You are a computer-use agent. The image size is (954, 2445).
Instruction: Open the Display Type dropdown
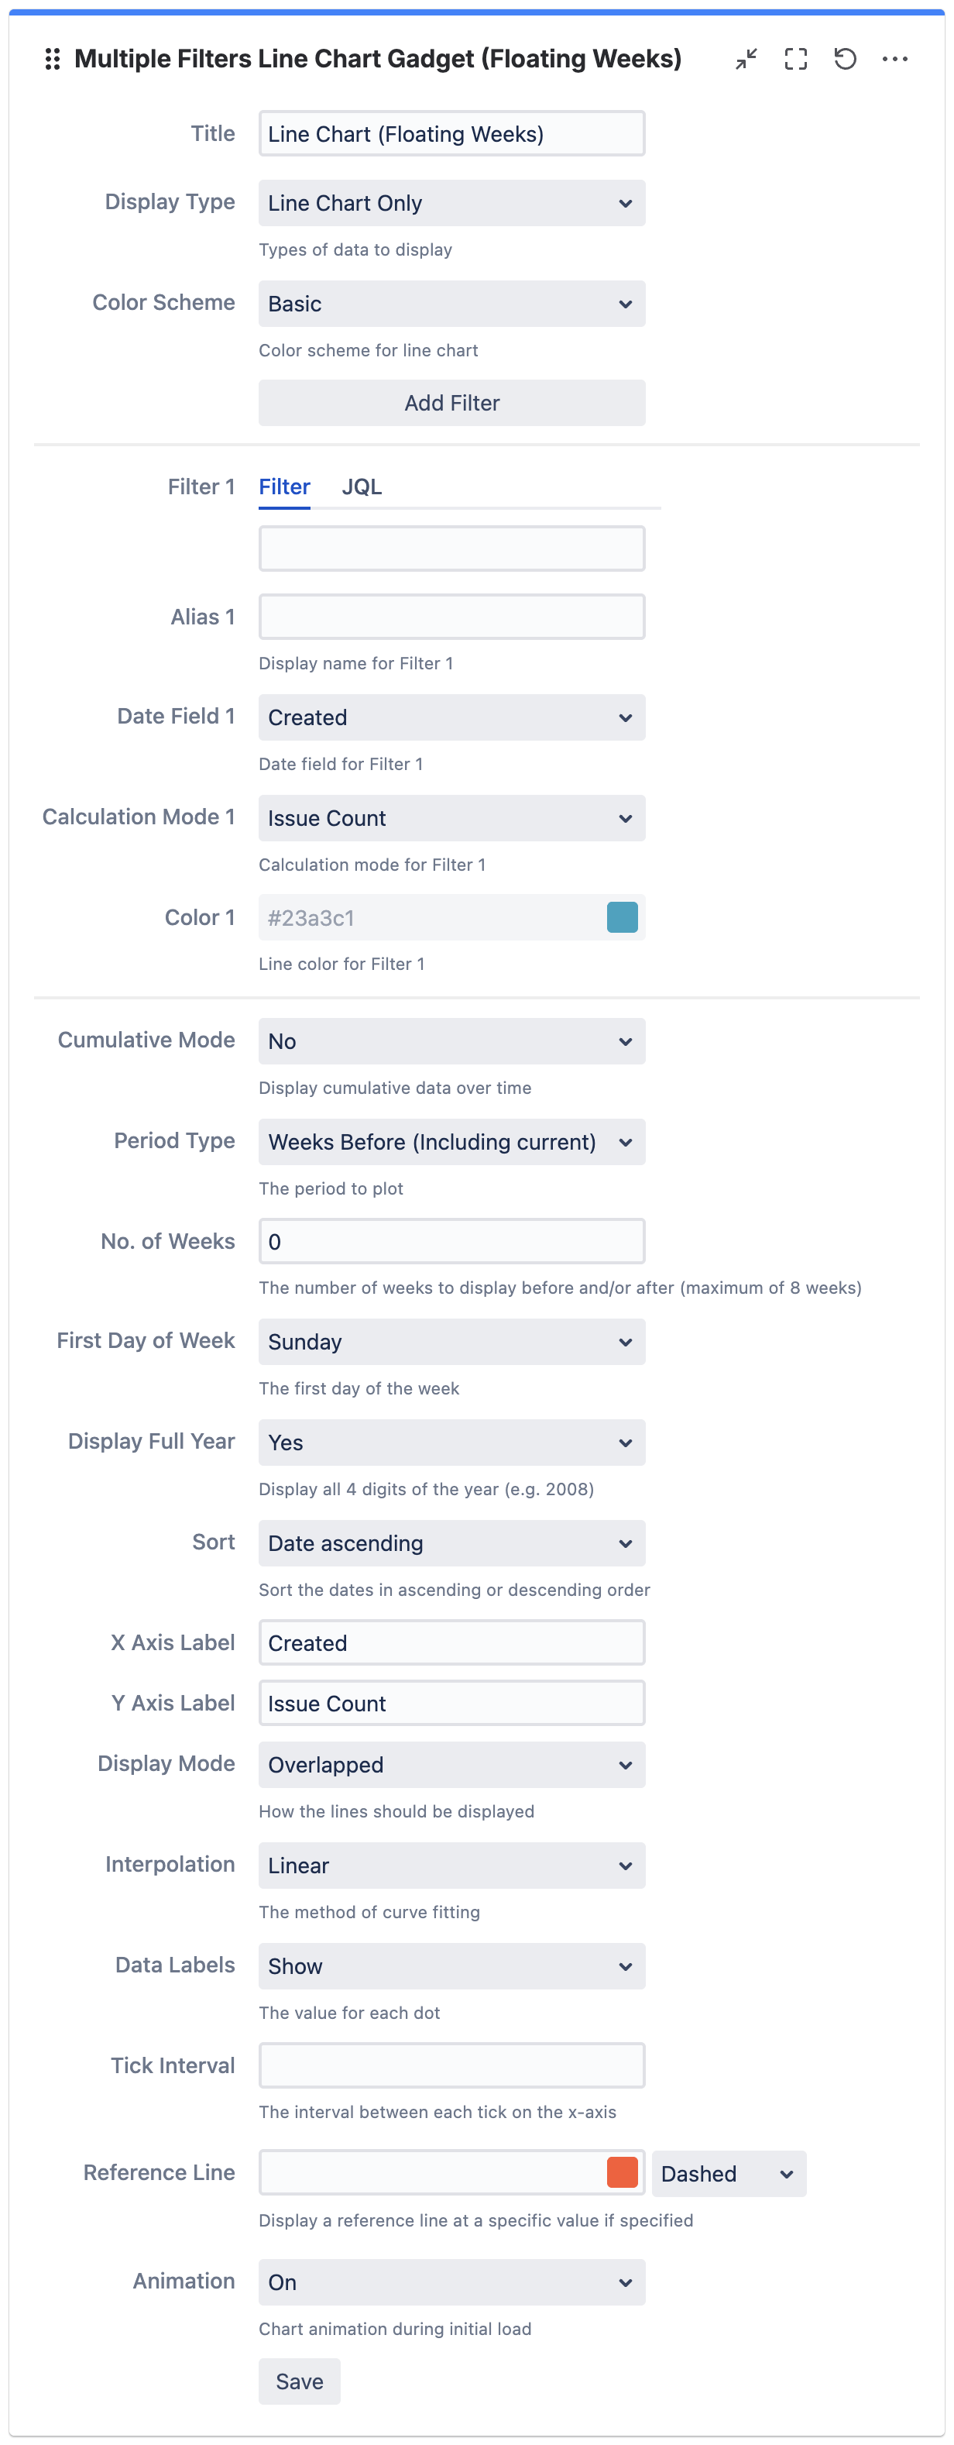pyautogui.click(x=451, y=203)
